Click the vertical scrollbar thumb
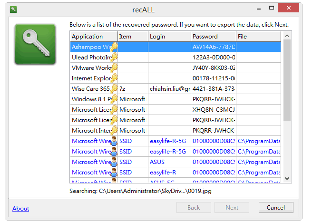Image resolution: width=312 pixels, height=221 pixels. 287,80
